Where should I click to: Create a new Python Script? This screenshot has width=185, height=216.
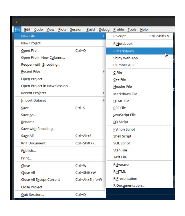[124, 129]
